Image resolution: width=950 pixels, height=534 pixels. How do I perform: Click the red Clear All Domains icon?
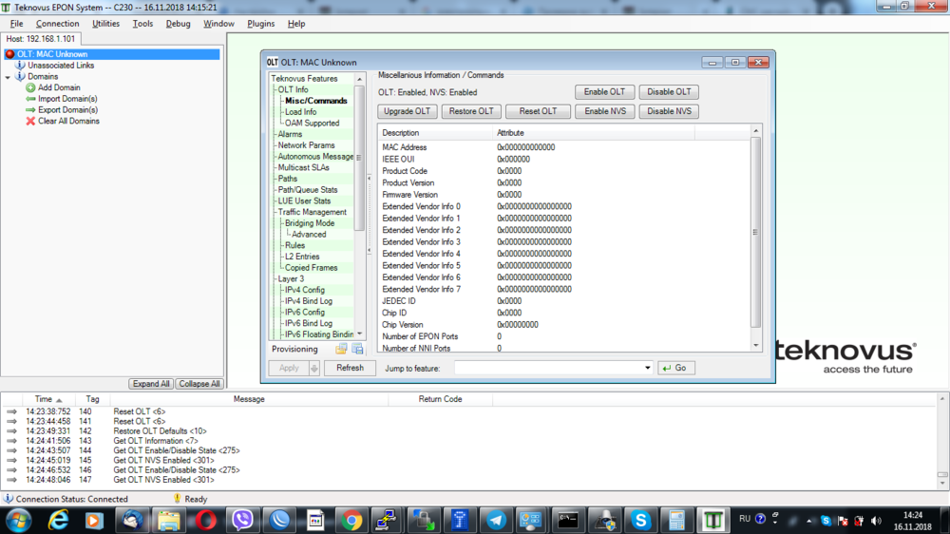[x=30, y=122]
